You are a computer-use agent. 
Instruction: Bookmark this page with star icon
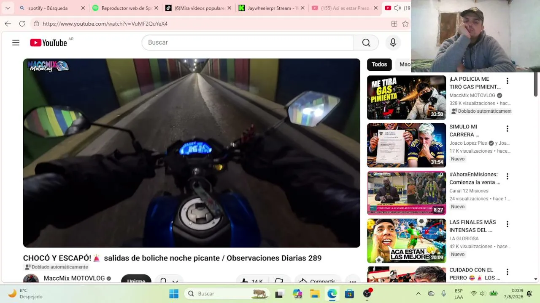tap(405, 24)
